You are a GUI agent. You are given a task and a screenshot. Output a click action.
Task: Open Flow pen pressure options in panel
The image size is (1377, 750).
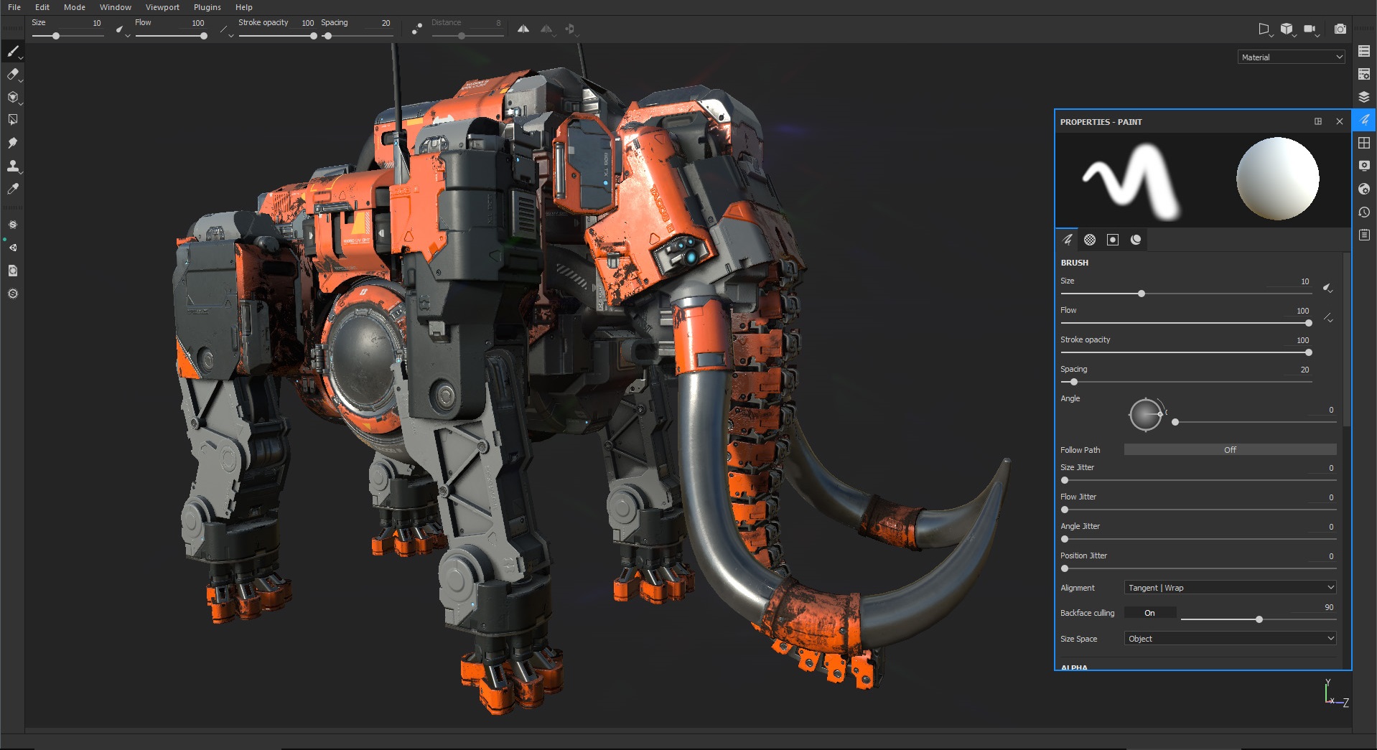pyautogui.click(x=1328, y=317)
